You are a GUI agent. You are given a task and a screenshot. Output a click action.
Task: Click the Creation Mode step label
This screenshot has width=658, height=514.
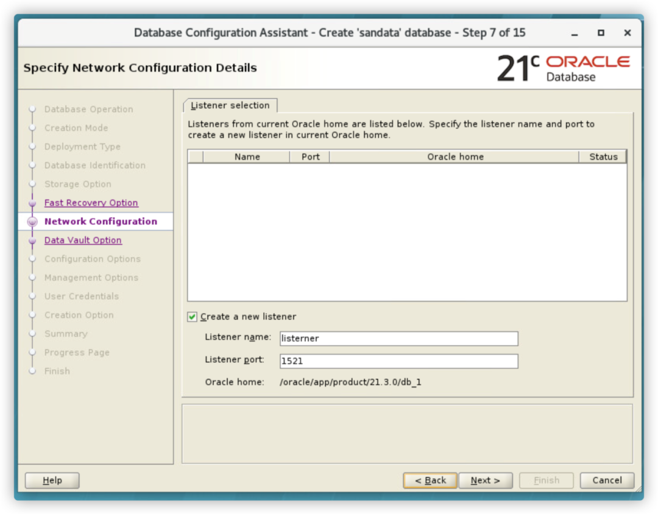(76, 128)
